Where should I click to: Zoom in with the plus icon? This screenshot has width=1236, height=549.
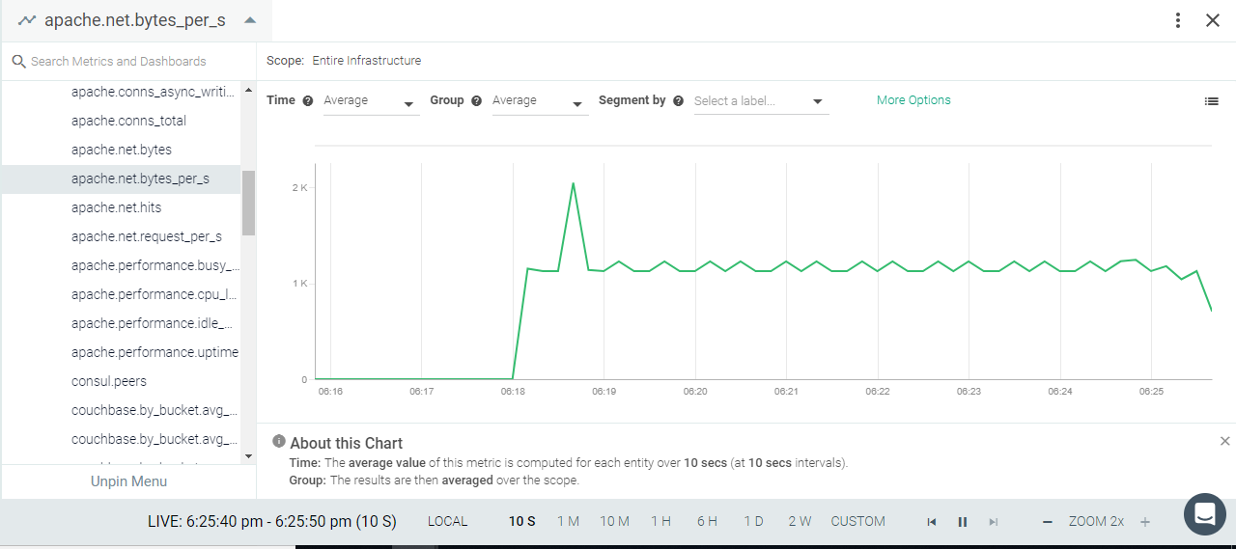[1145, 522]
